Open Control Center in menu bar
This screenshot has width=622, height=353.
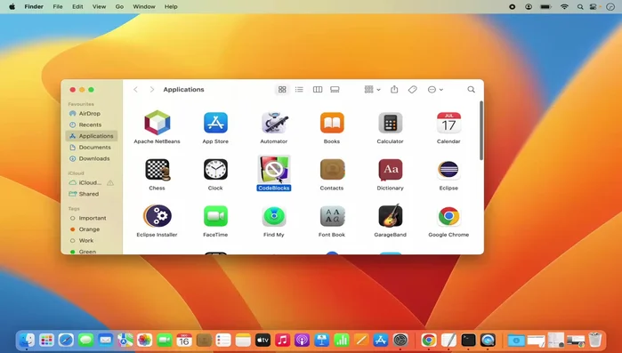[594, 7]
